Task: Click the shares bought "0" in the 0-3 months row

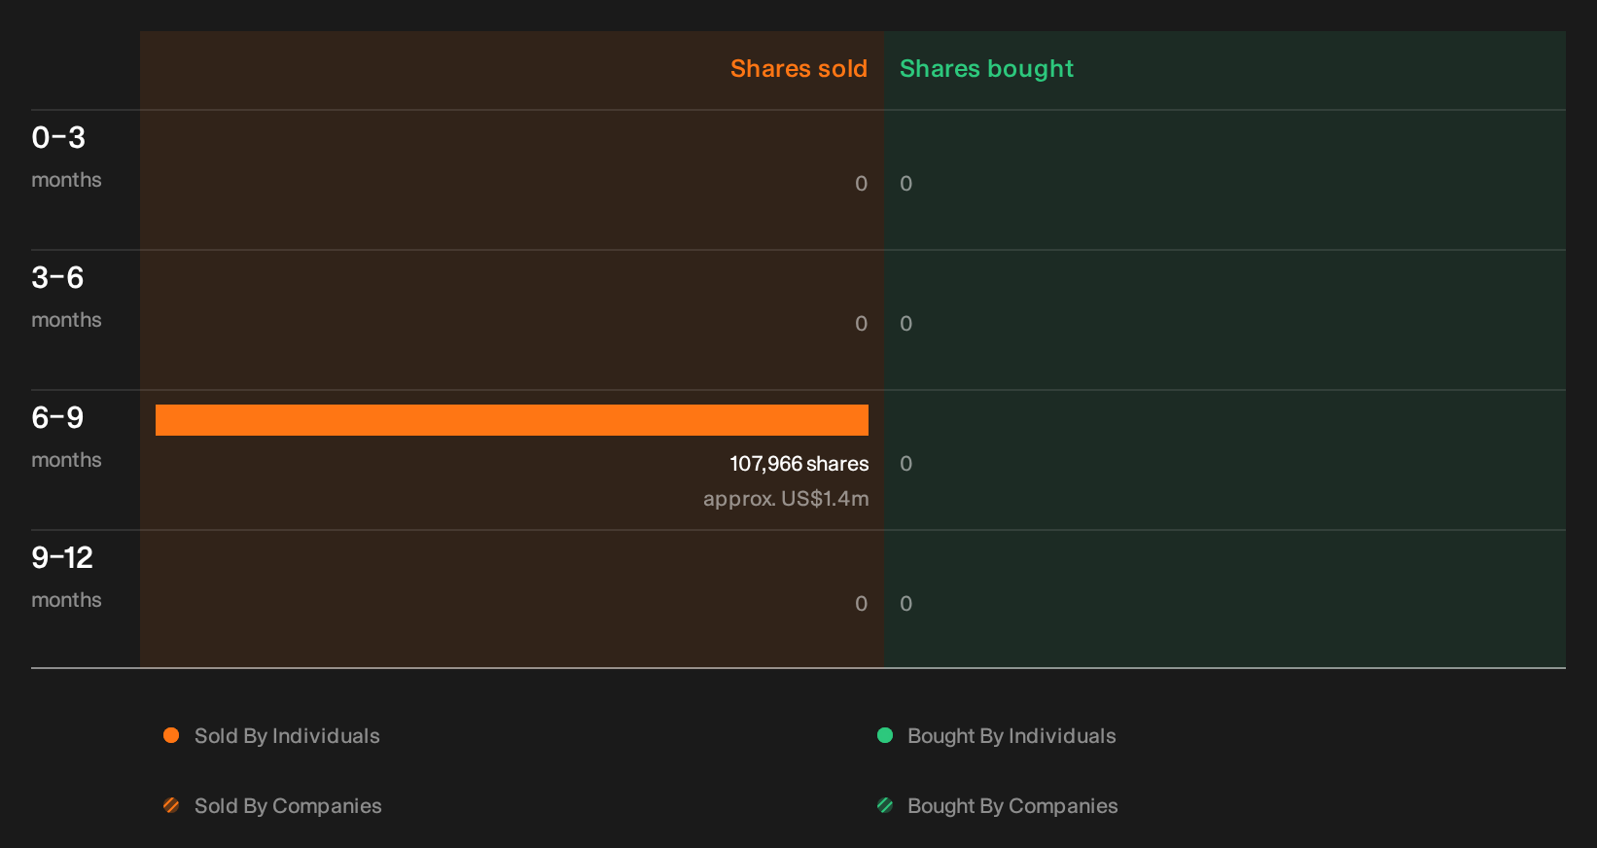Action: 905,184
